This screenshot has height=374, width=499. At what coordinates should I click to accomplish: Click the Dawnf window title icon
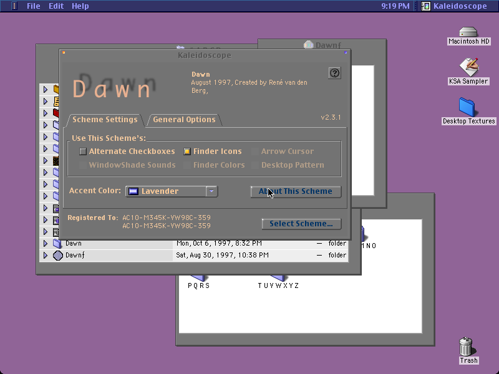click(308, 45)
